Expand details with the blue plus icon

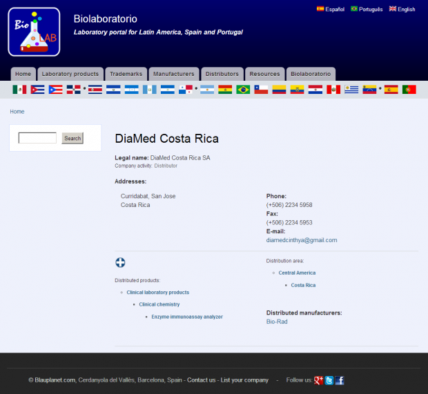[120, 262]
